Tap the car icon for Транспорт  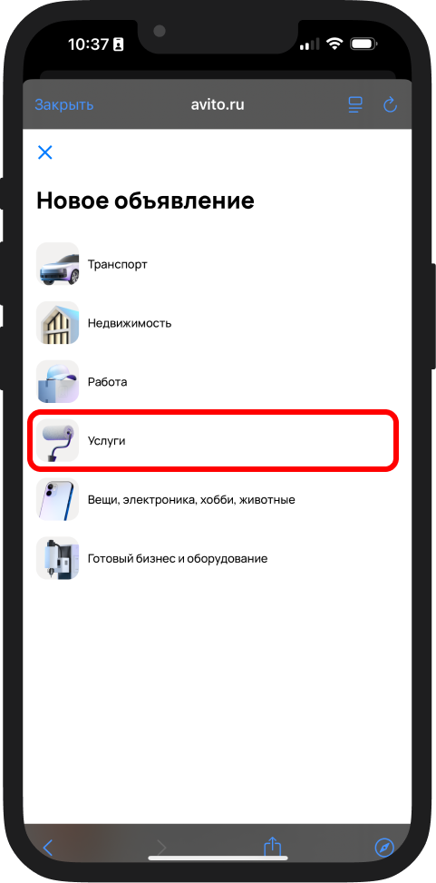58,264
